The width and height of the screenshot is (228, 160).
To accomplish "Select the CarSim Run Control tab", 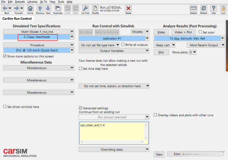I will [17, 19].
